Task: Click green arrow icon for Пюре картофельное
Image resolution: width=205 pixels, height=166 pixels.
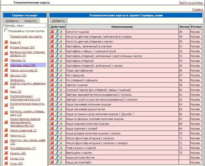Action: [61, 70]
